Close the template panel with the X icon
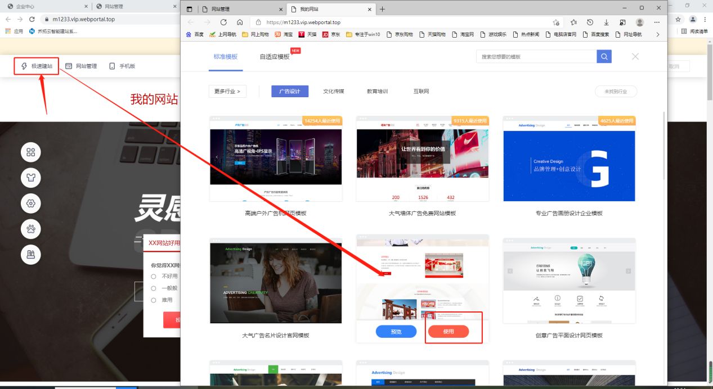The image size is (713, 389). pyautogui.click(x=635, y=57)
